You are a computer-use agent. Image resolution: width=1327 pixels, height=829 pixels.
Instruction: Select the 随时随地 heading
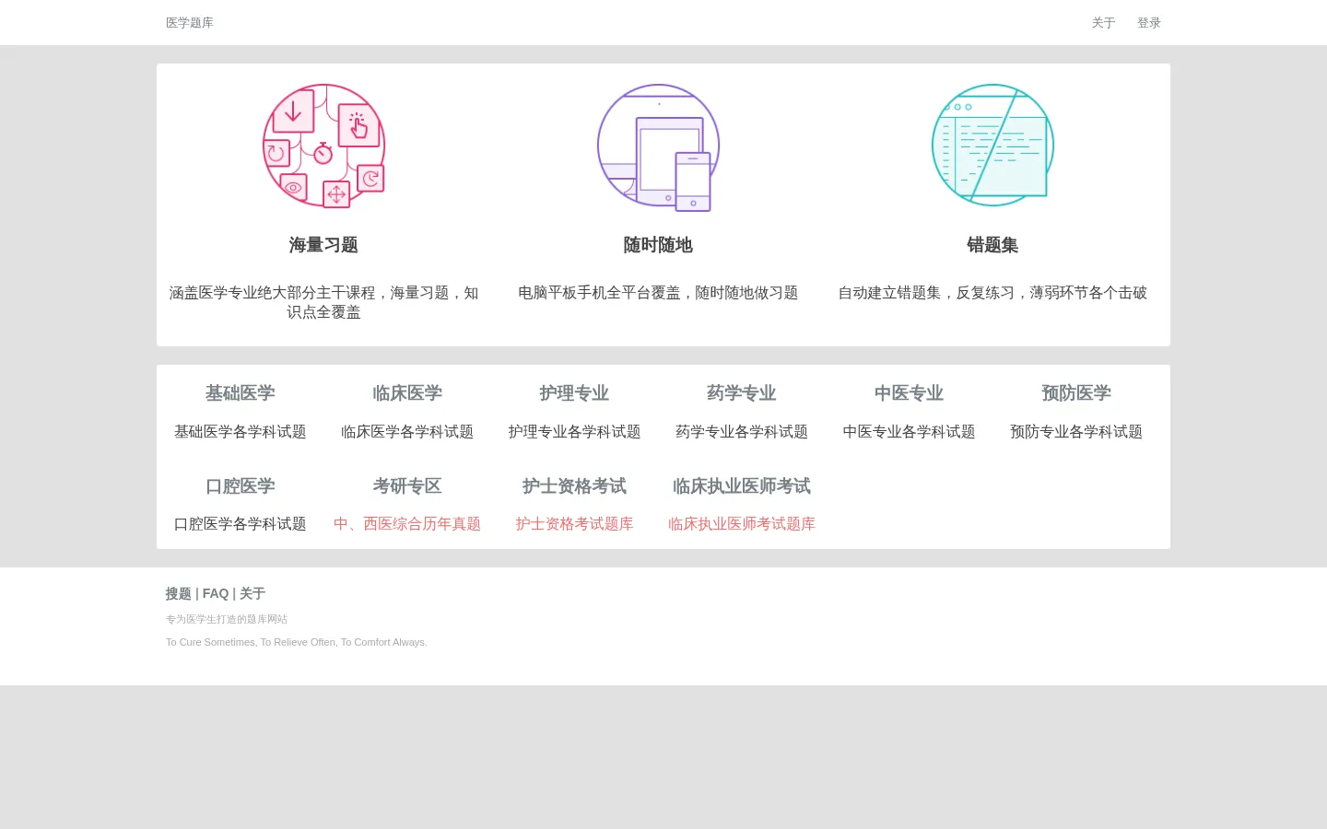pyautogui.click(x=658, y=245)
